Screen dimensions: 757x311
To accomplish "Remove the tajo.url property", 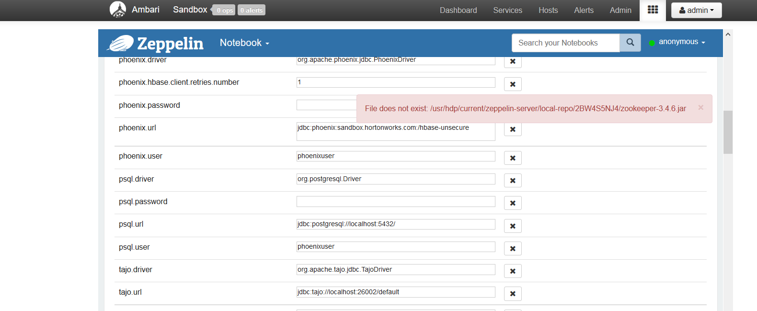I will point(513,294).
